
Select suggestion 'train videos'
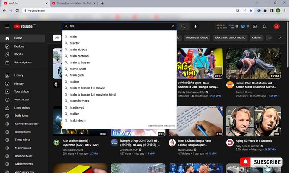[x=119, y=49]
